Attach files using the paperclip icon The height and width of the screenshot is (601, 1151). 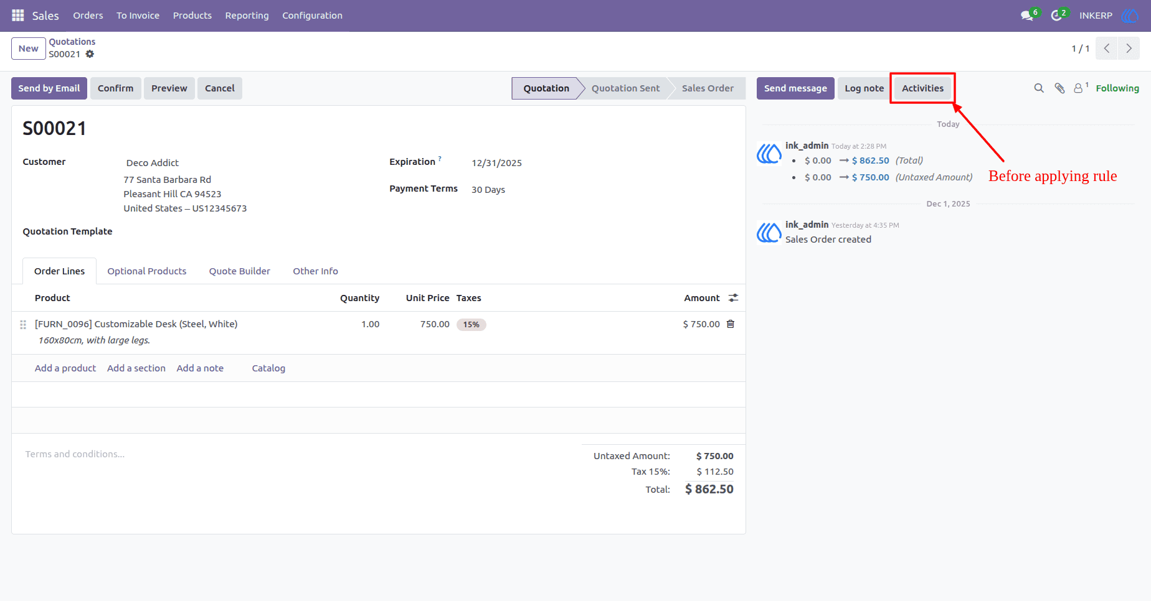[x=1059, y=88]
